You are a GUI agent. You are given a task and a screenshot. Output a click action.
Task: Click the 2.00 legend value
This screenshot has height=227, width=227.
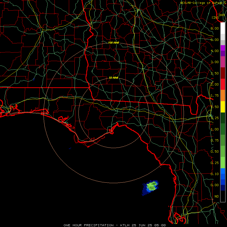point(215,84)
